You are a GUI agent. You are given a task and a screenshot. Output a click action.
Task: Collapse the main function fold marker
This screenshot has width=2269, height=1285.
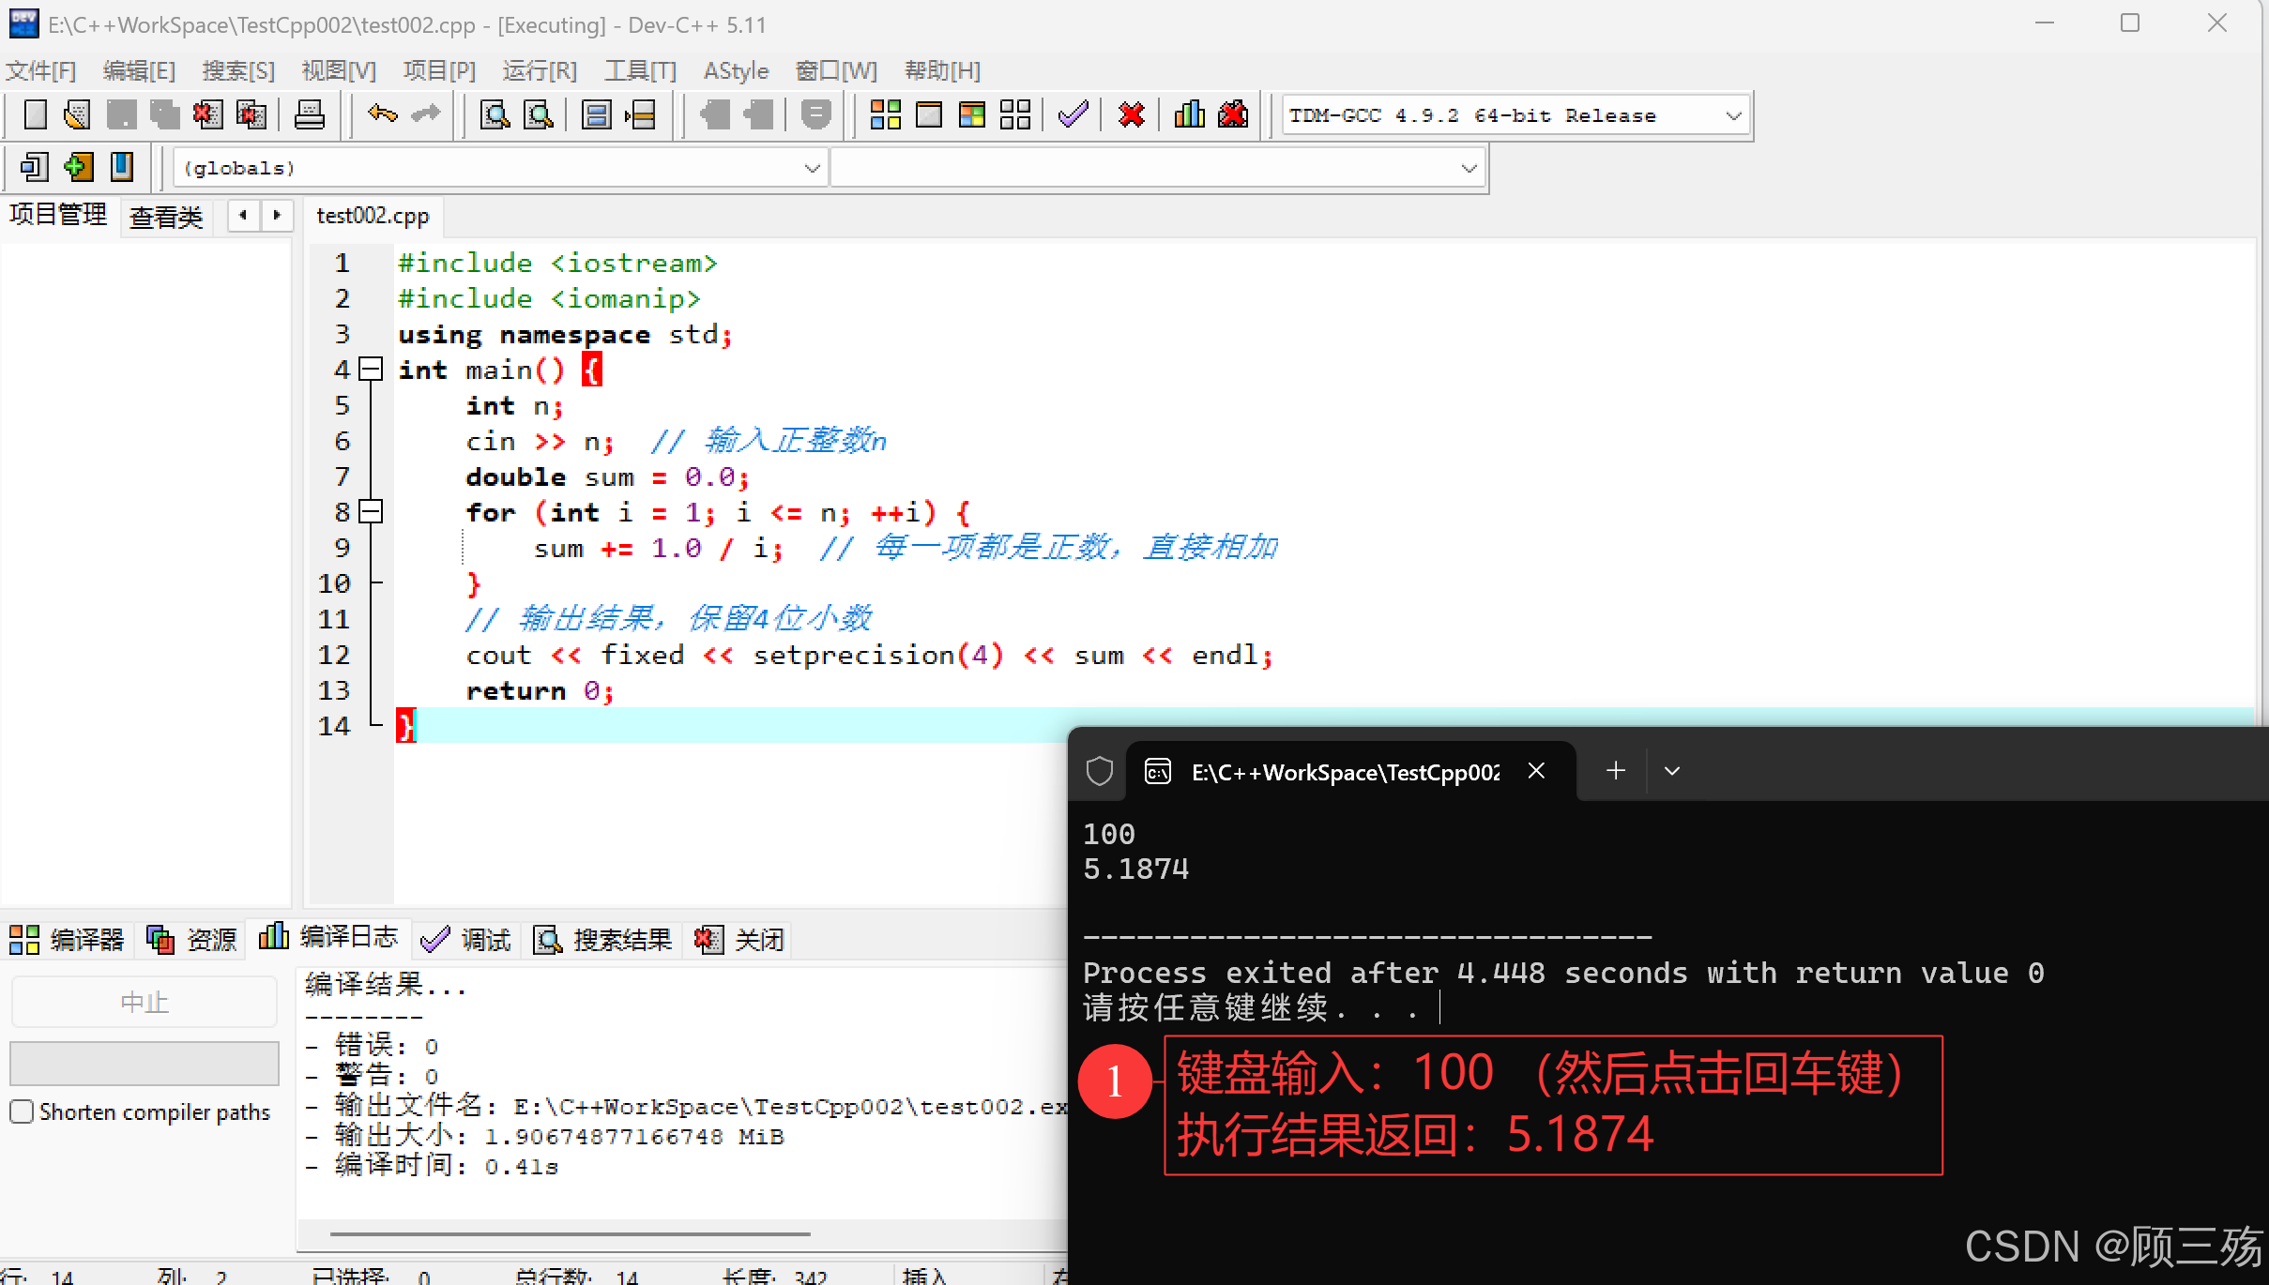click(372, 370)
